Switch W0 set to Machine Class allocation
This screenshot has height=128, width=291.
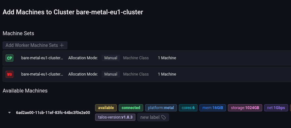[x=136, y=74]
